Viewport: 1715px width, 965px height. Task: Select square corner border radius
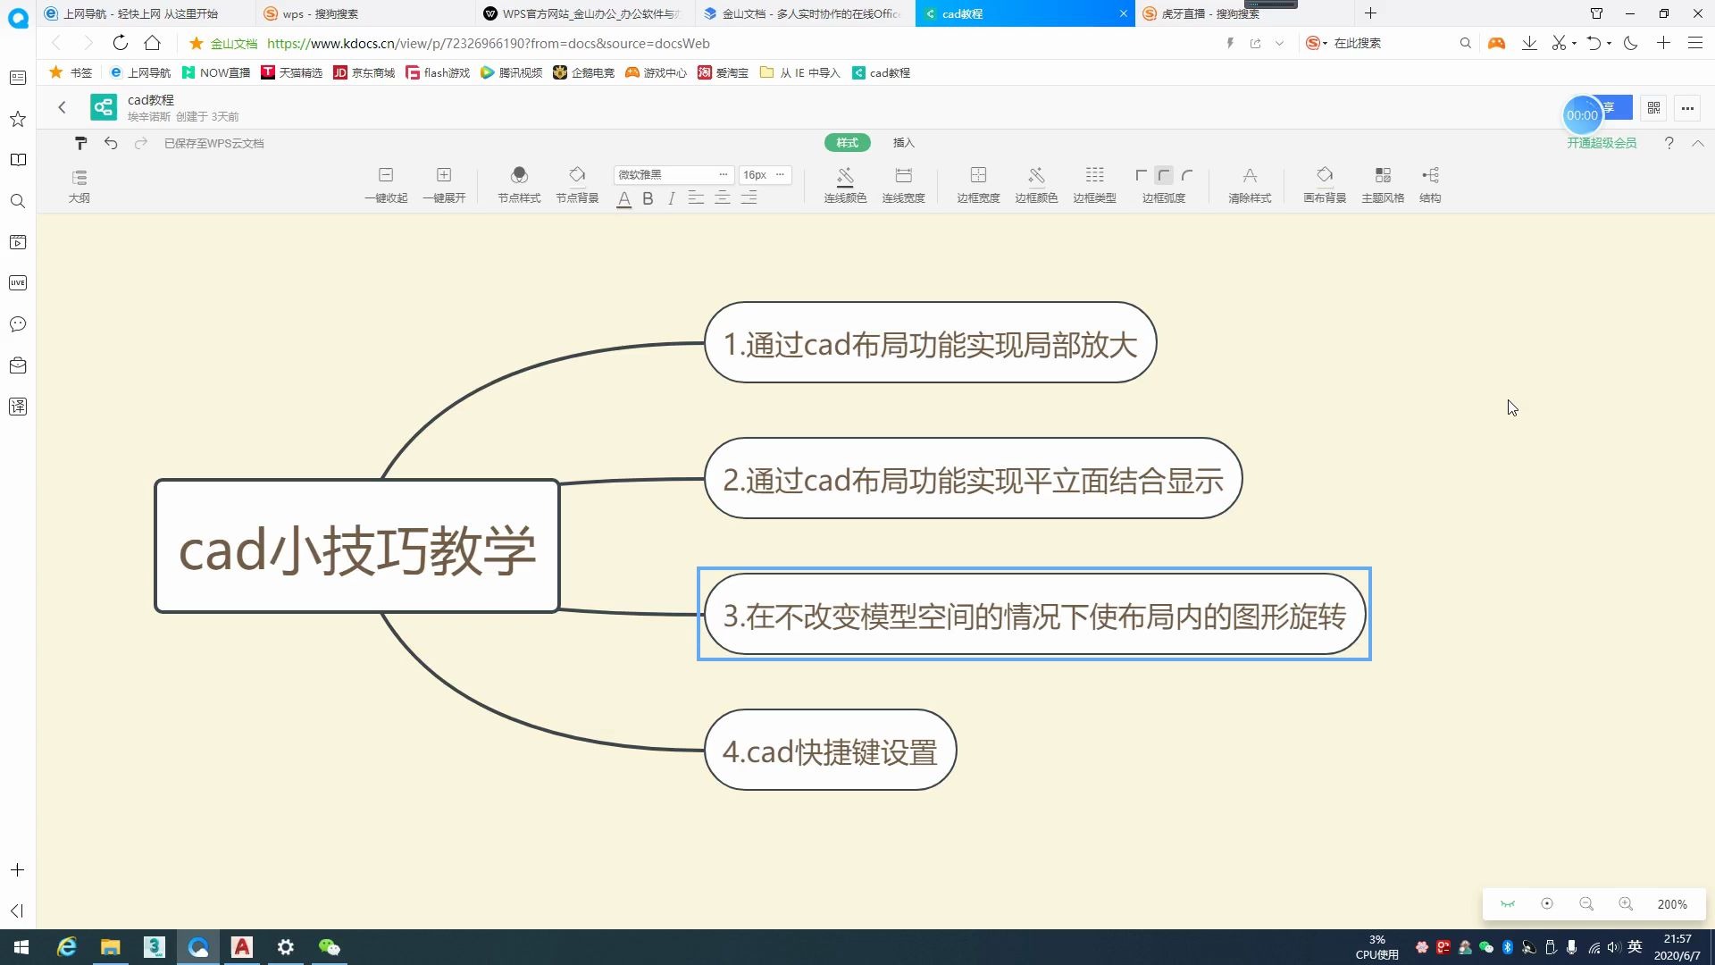click(1141, 175)
